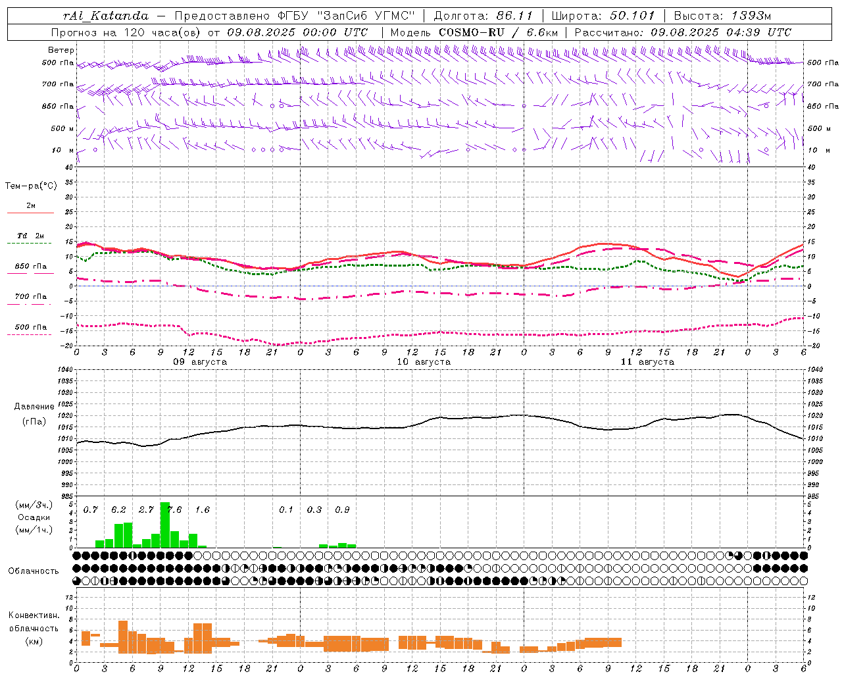Click the date label '10 августа'
The height and width of the screenshot is (674, 842).
[424, 362]
